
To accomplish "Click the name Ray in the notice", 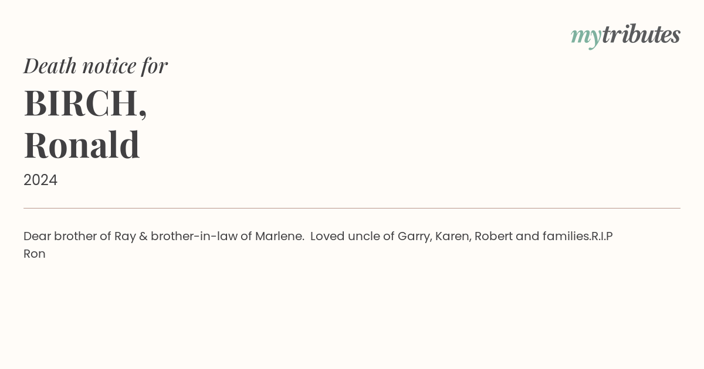I will click(125, 237).
